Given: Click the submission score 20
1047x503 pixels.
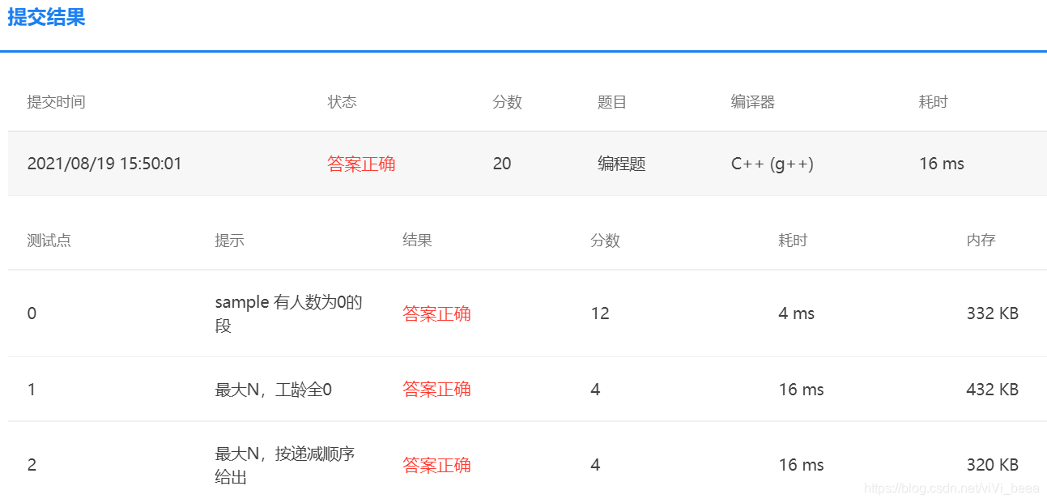Looking at the screenshot, I should pos(502,164).
